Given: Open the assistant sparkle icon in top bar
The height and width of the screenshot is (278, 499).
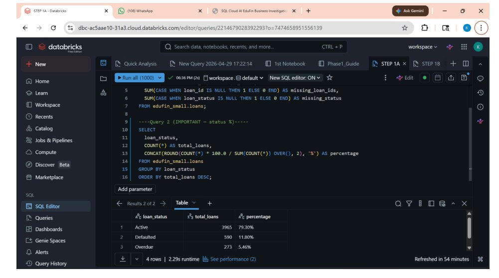Looking at the screenshot, I should click(450, 47).
